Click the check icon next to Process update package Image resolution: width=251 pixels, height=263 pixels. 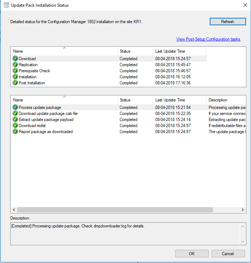click(15, 107)
